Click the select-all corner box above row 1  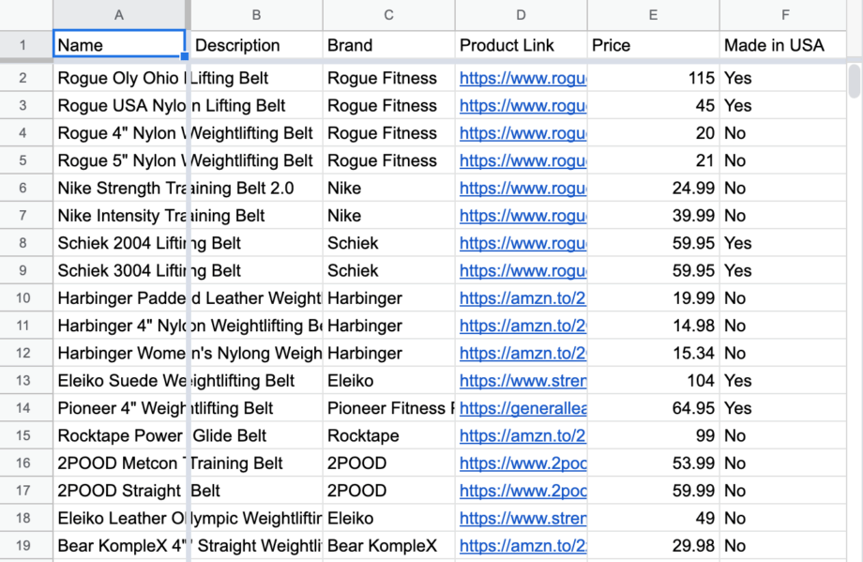(26, 15)
